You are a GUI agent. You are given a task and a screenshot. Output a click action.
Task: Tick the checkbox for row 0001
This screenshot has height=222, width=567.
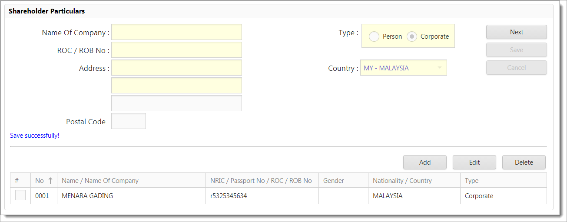(20, 195)
